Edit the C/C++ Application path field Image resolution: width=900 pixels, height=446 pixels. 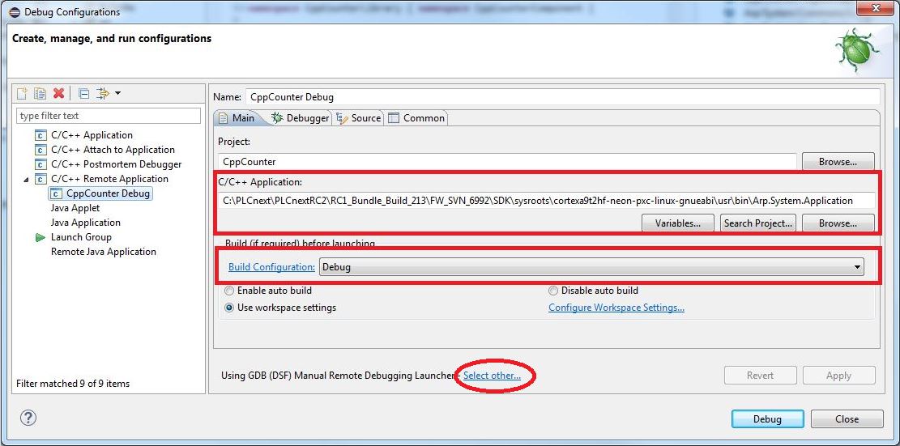click(547, 200)
